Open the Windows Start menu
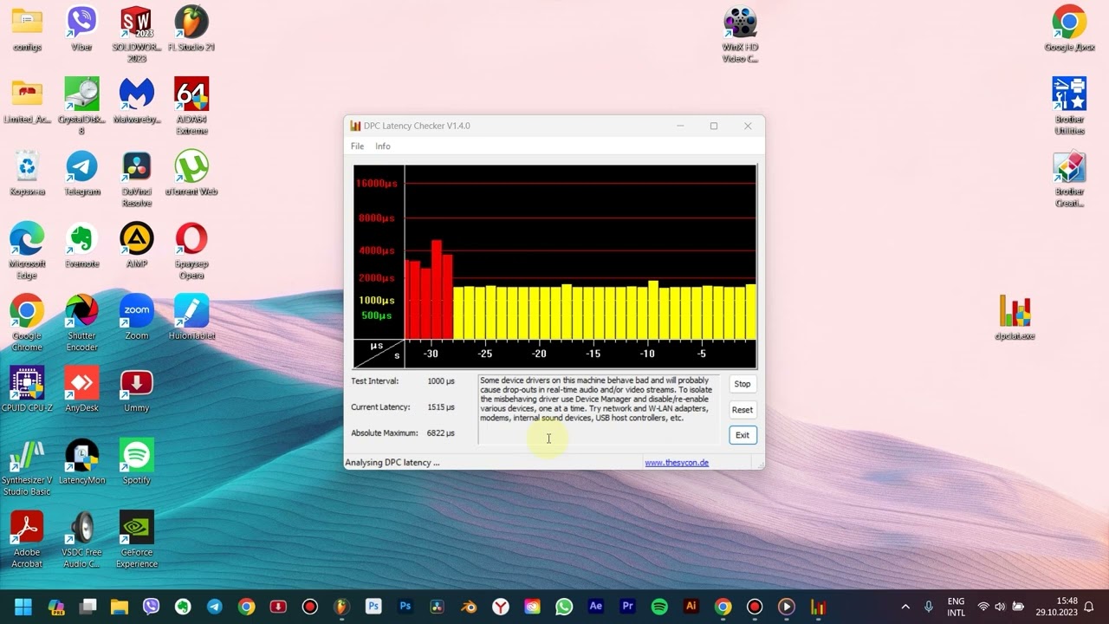The width and height of the screenshot is (1109, 624). click(23, 607)
